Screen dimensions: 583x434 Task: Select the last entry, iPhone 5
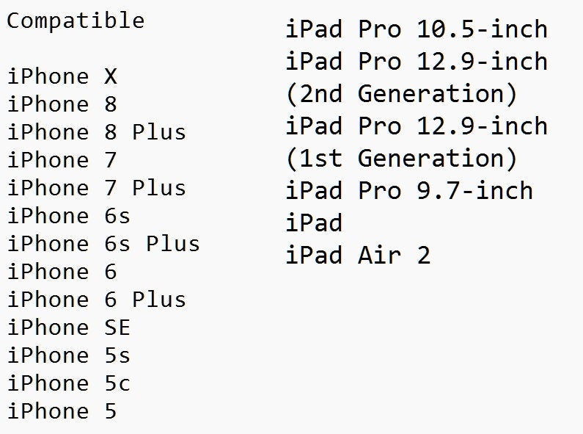(62, 411)
